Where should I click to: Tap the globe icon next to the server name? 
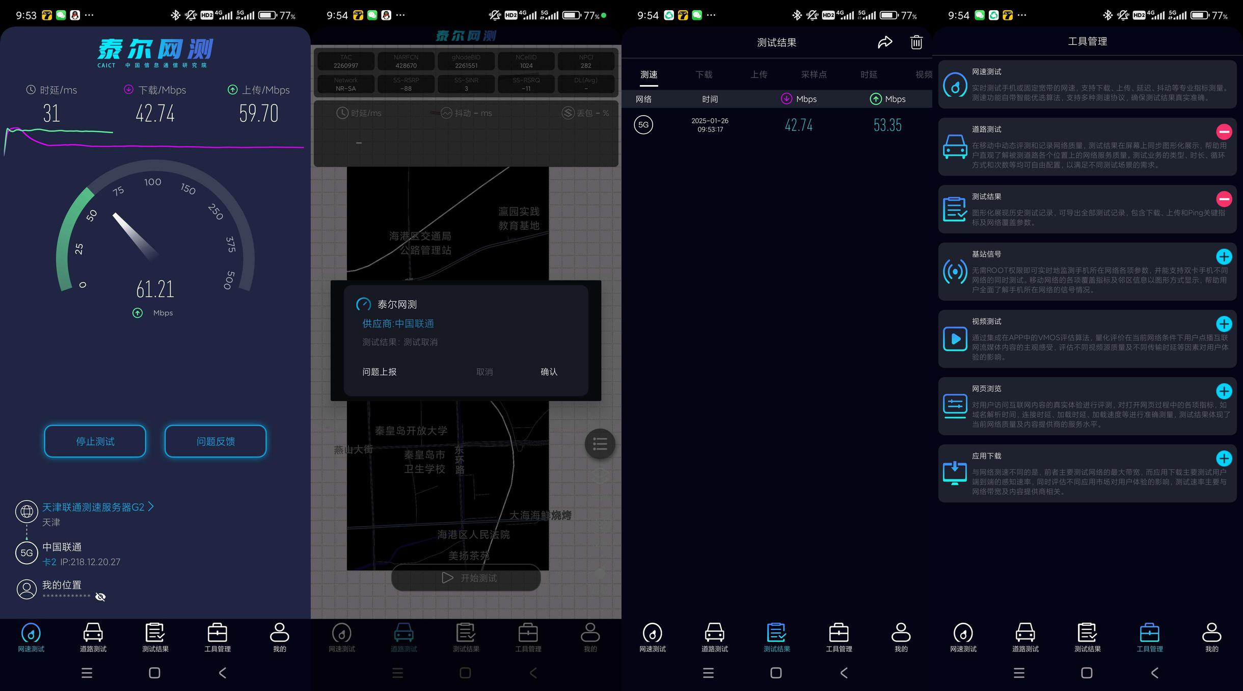pos(26,511)
